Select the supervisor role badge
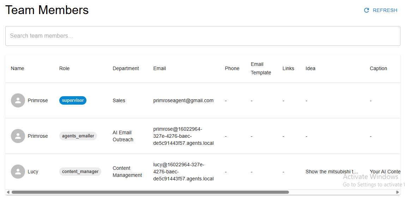 click(73, 100)
